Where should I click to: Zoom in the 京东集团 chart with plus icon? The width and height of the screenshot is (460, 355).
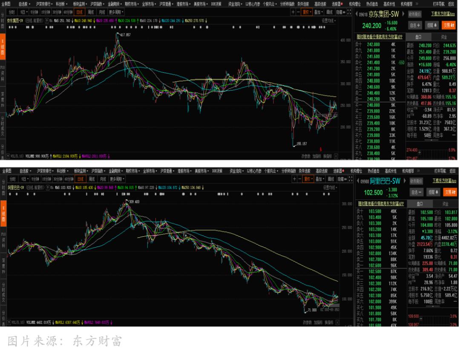coord(293,12)
